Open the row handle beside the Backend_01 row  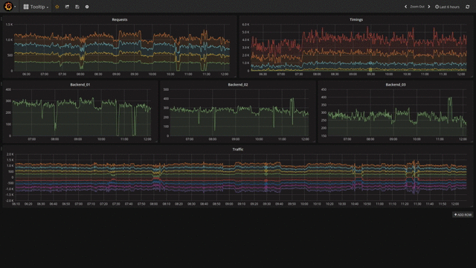point(1,83)
